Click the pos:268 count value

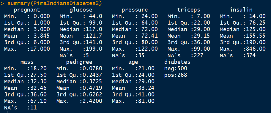tap(176, 75)
